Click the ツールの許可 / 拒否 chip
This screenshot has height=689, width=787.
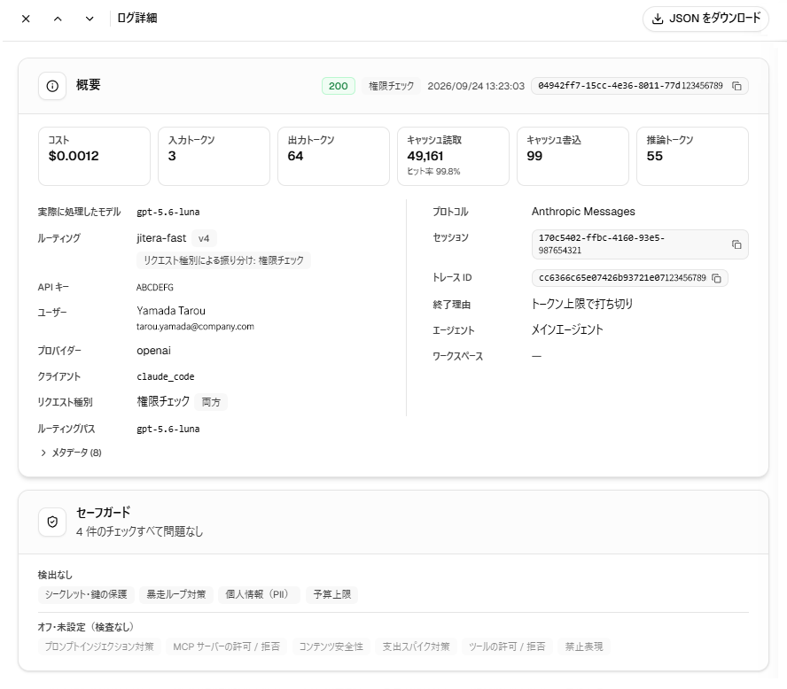[x=507, y=646]
